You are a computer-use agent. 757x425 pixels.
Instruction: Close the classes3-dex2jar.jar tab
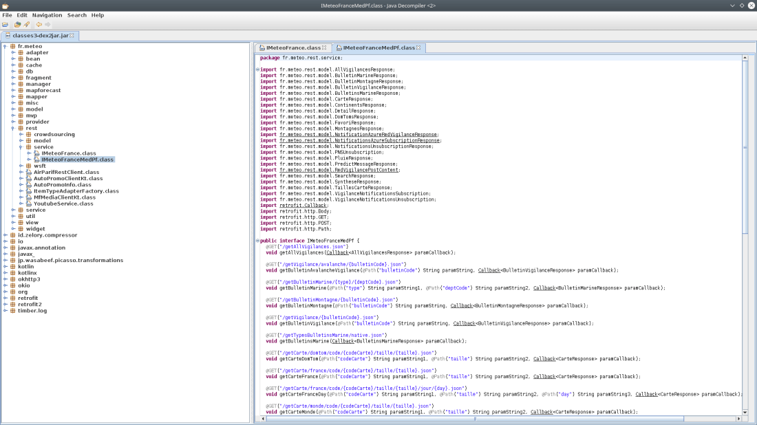[x=72, y=36]
